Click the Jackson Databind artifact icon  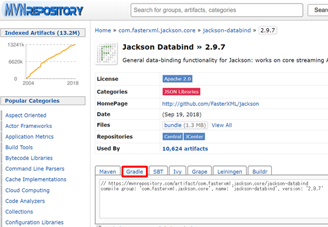(x=106, y=53)
